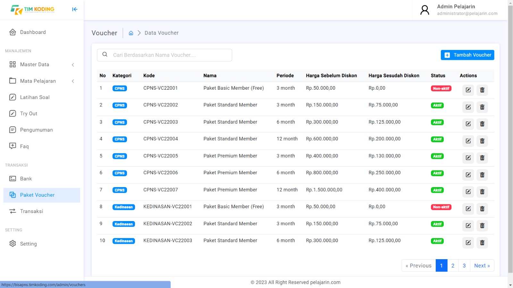This screenshot has height=288, width=513.
Task: Click the Data Voucher breadcrumb
Action: (162, 33)
